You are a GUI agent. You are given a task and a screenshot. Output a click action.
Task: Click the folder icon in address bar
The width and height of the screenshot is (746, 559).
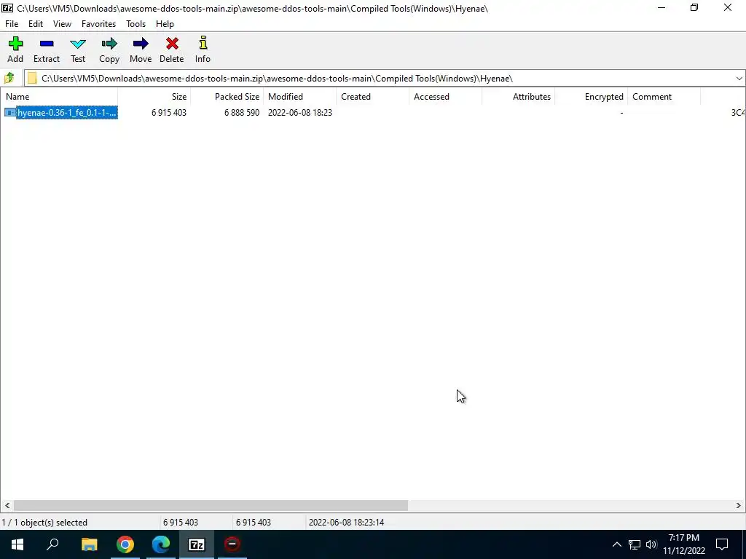click(x=32, y=79)
